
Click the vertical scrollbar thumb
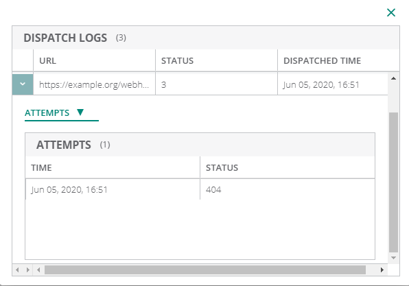tap(393, 182)
